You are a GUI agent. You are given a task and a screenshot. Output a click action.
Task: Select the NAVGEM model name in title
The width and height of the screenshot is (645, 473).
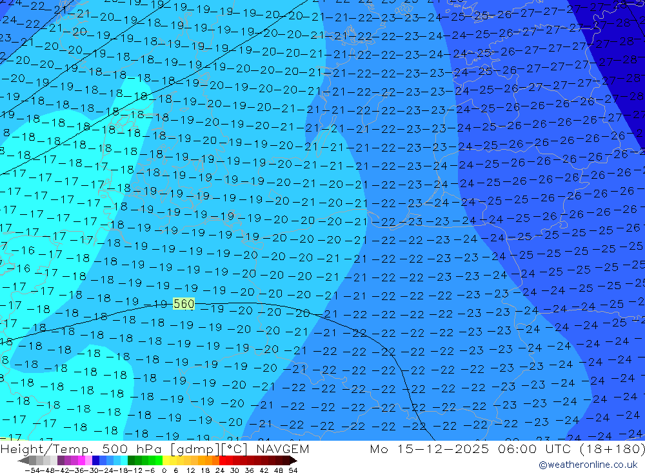click(283, 448)
